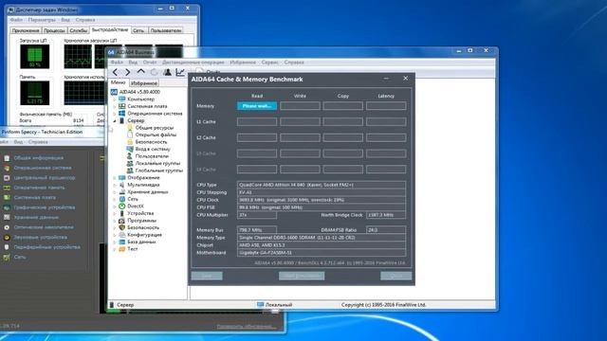The image size is (607, 341).
Task: Click the AIDA64 v5.80.4000 root node icon
Action: pos(114,92)
